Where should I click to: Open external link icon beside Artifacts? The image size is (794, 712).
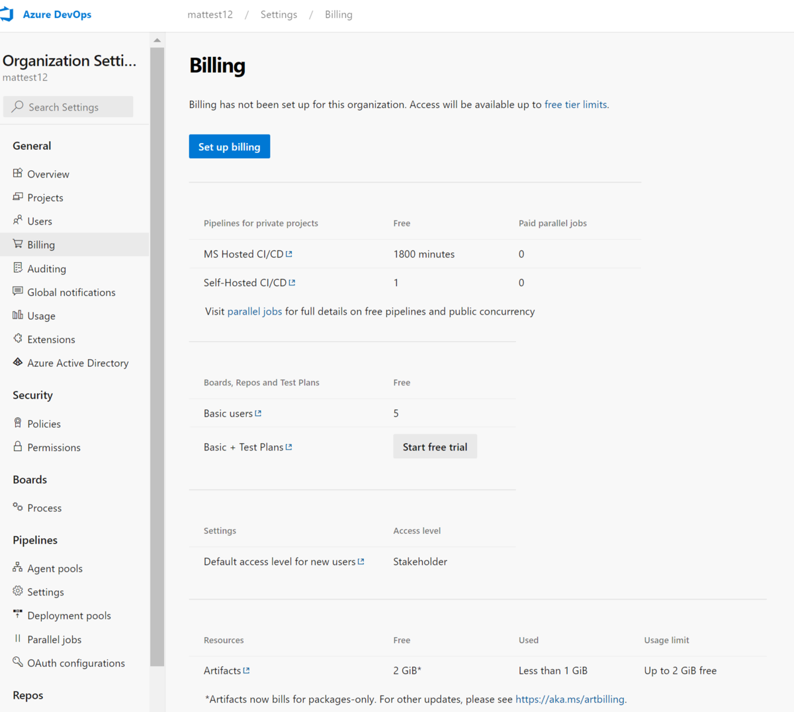pyautogui.click(x=247, y=670)
